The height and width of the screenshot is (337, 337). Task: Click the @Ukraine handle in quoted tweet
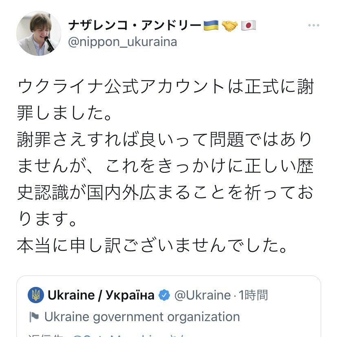coord(202,295)
